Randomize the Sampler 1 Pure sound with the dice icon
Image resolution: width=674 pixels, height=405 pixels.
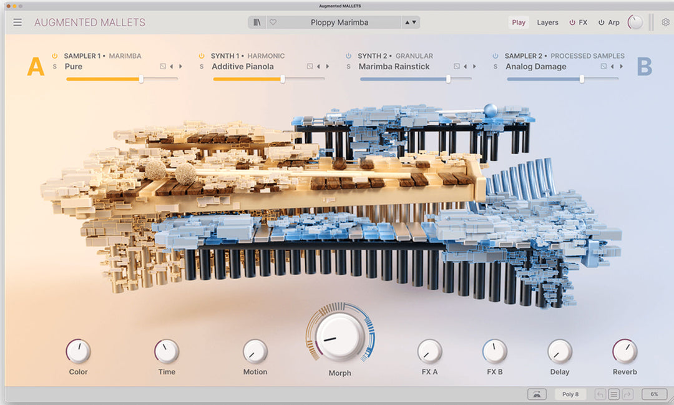pos(163,66)
